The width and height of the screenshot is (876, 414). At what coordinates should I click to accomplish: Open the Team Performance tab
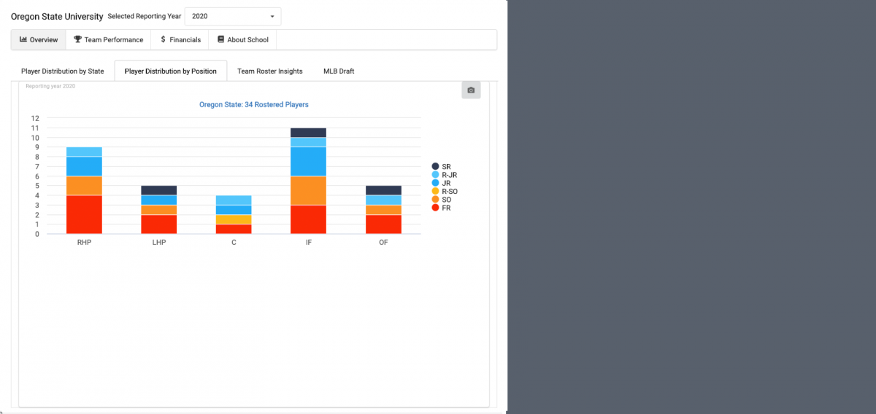pos(108,39)
